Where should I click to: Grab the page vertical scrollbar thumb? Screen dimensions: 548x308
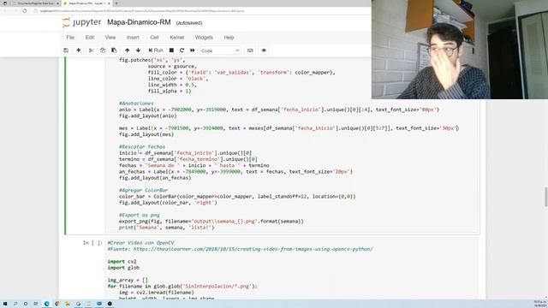545,197
